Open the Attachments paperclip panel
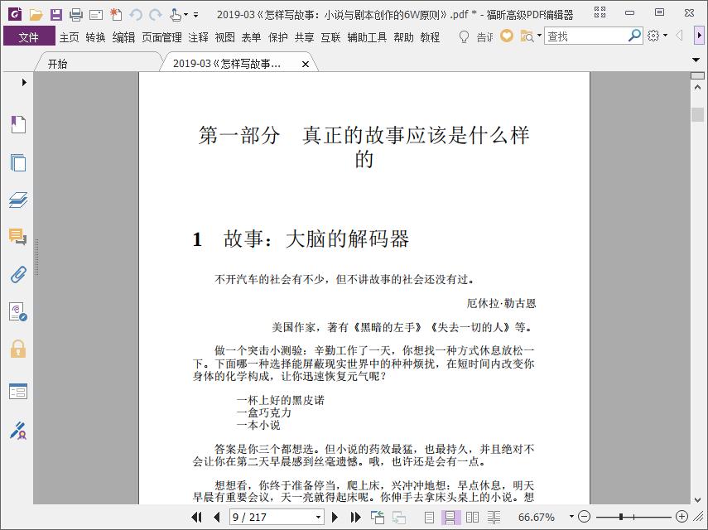The image size is (708, 530). pyautogui.click(x=18, y=274)
